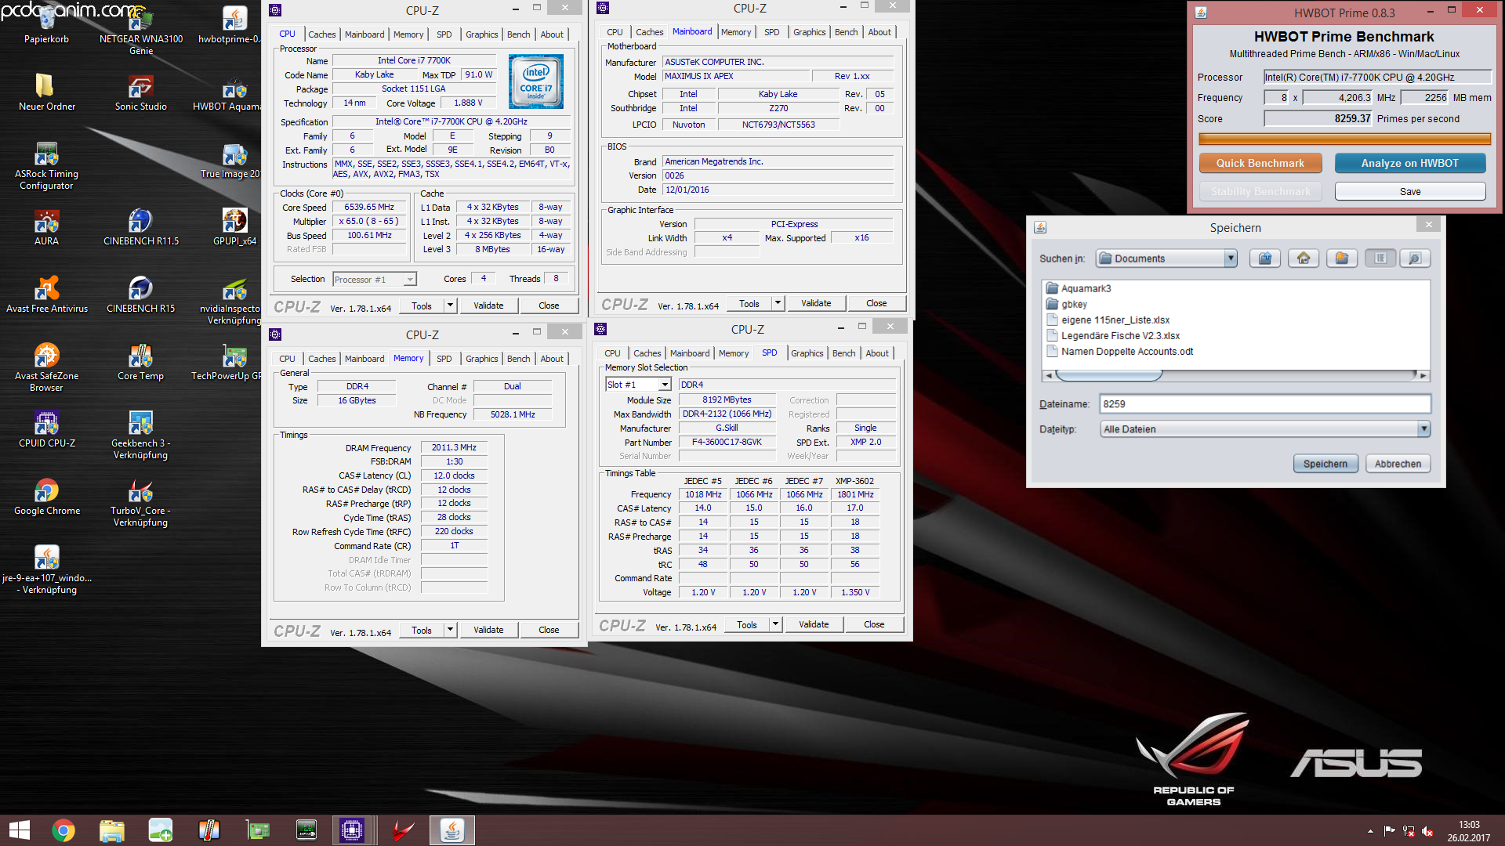This screenshot has height=846, width=1505.
Task: Select CPUID CPU-Z desktop icon
Action: [x=46, y=428]
